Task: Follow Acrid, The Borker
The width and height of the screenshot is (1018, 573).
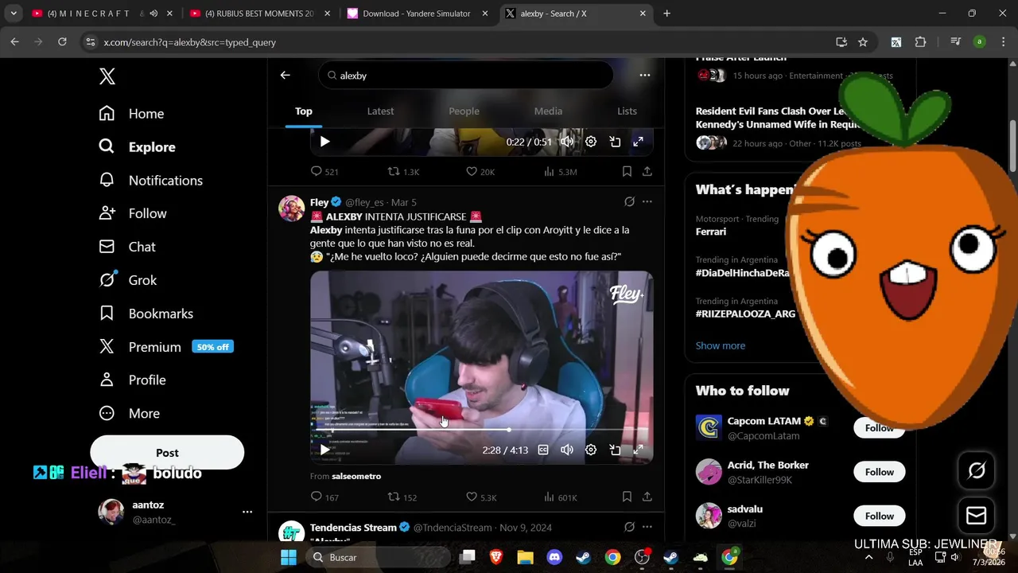Action: pos(880,472)
